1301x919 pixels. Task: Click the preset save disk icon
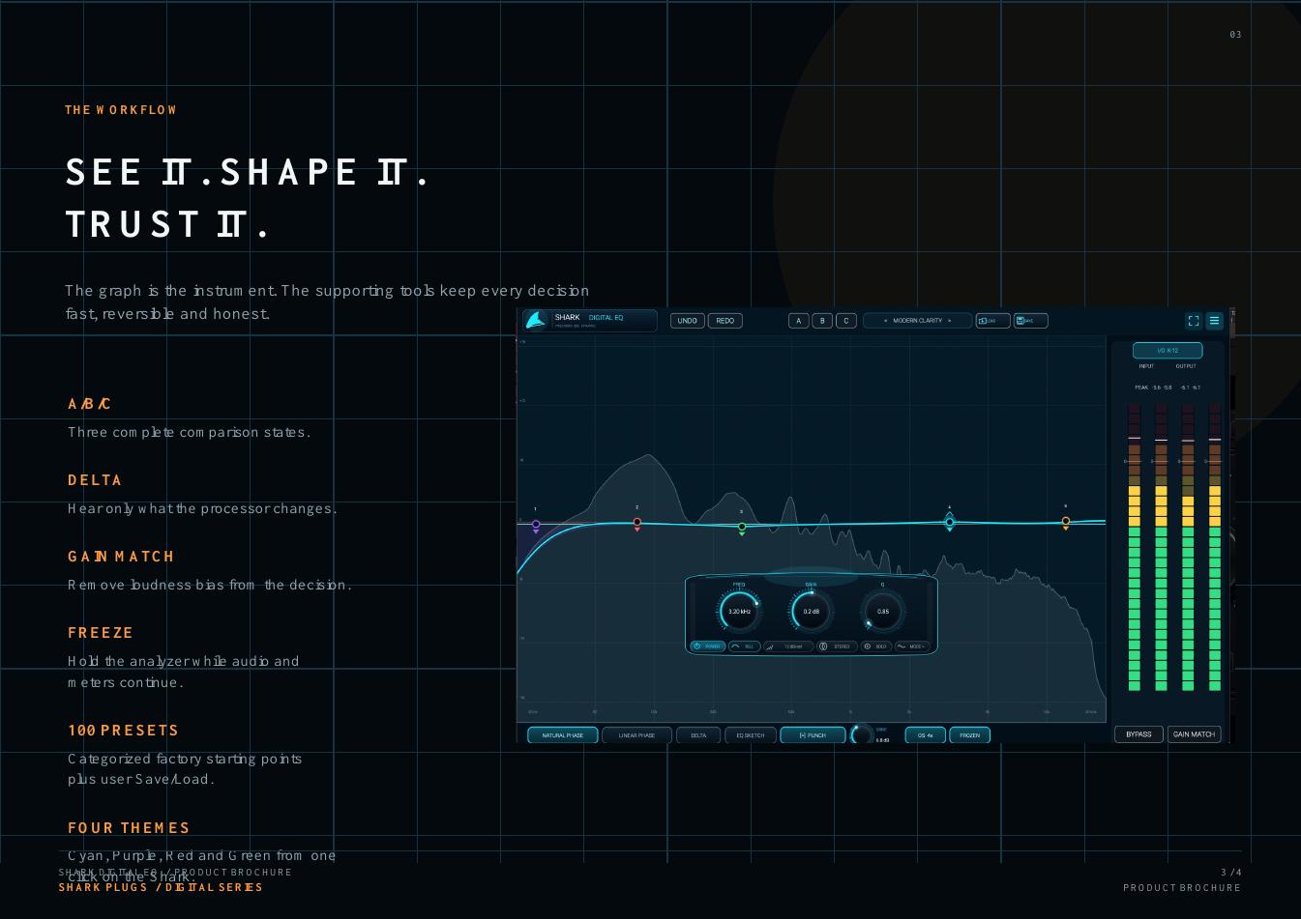pos(1030,321)
